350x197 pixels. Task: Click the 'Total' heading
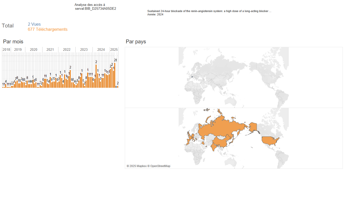click(8, 26)
